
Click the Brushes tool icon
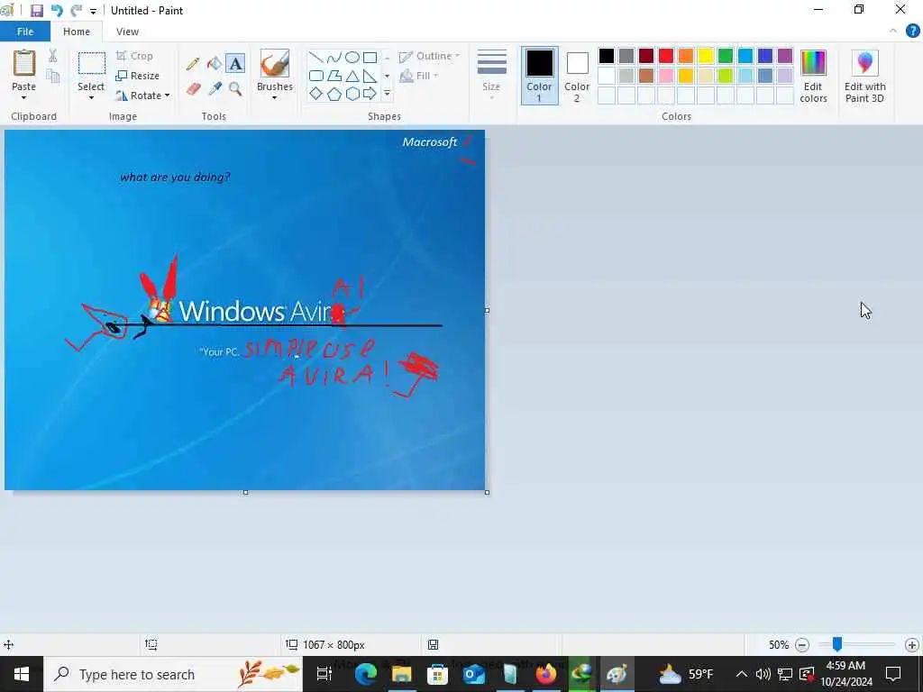274,64
